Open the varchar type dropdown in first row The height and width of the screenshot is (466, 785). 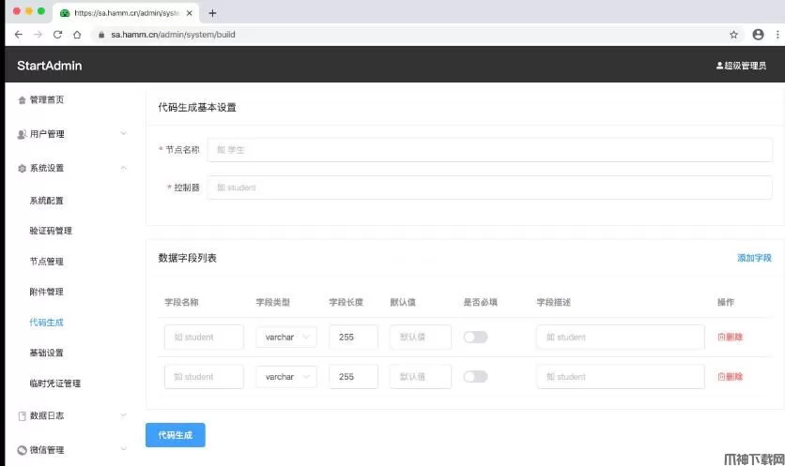pos(285,338)
